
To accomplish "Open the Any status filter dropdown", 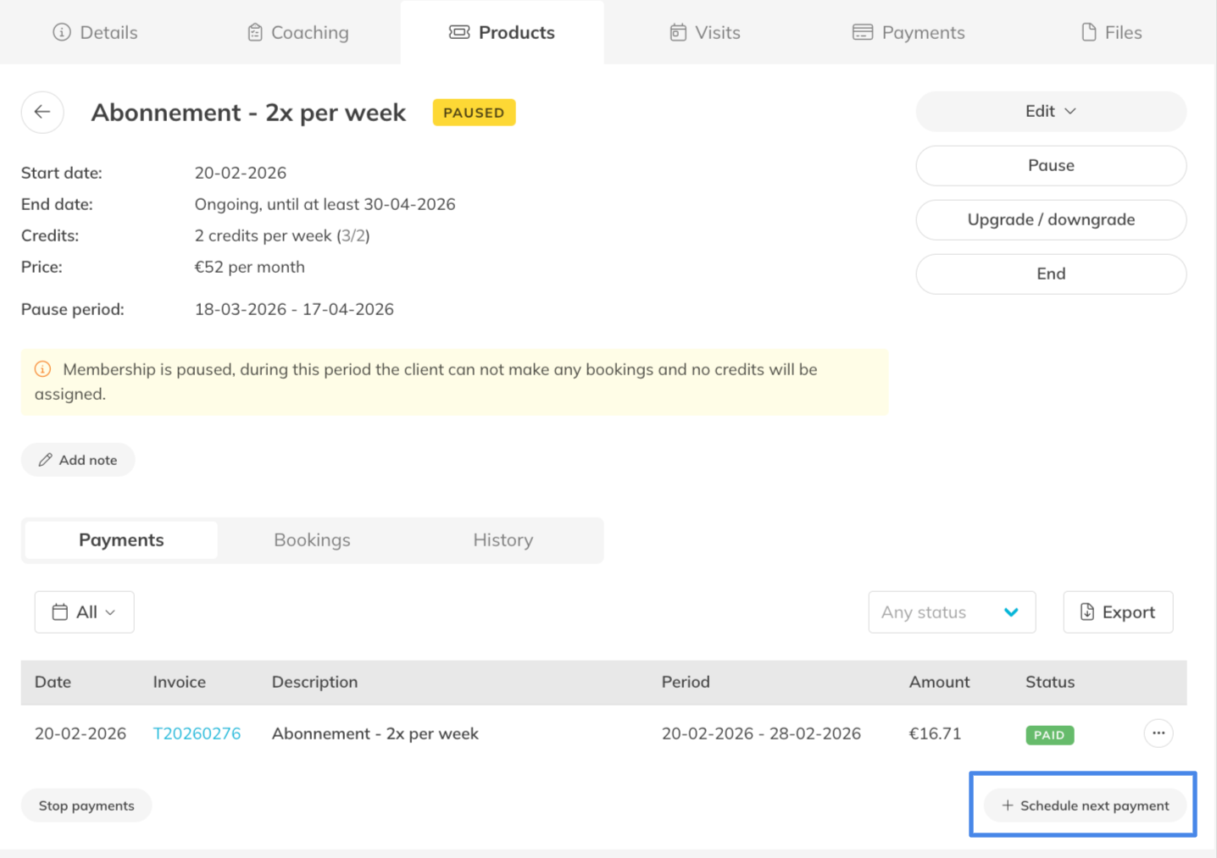I will 951,612.
